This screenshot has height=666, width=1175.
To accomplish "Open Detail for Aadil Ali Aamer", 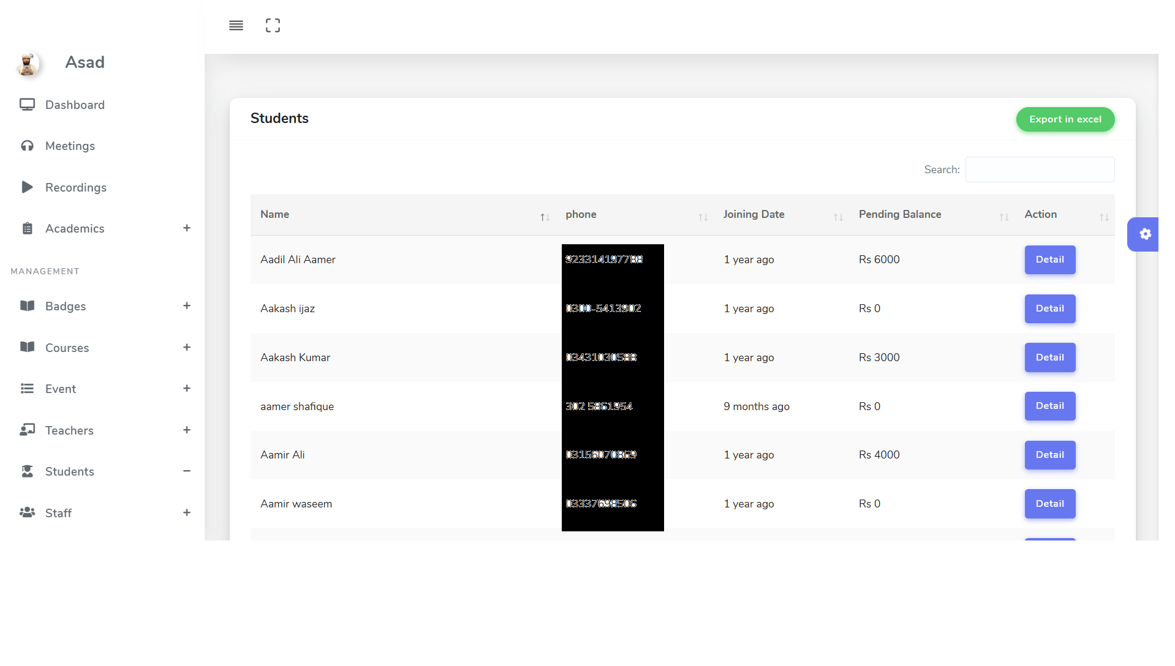I will (1049, 260).
